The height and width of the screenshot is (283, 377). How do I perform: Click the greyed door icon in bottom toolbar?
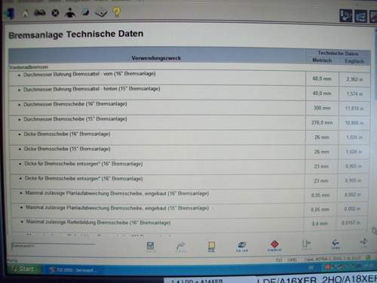306,245
